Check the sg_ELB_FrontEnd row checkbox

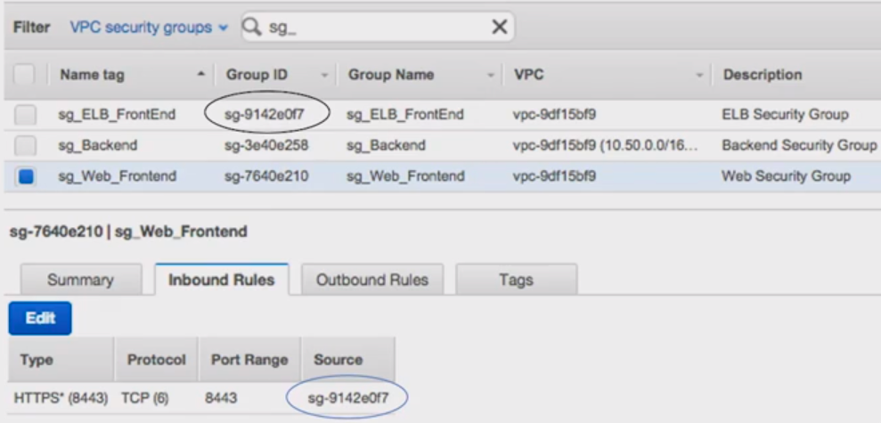click(x=25, y=115)
